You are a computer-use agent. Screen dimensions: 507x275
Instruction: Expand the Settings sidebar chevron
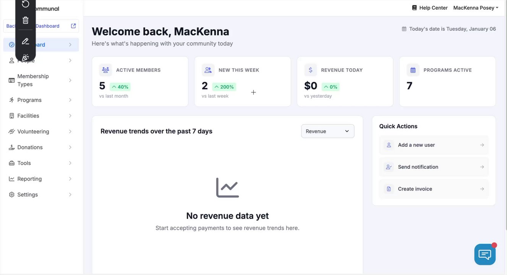tap(70, 195)
